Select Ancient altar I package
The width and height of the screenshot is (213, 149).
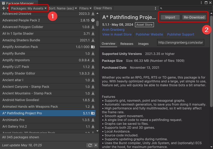coord(48,80)
